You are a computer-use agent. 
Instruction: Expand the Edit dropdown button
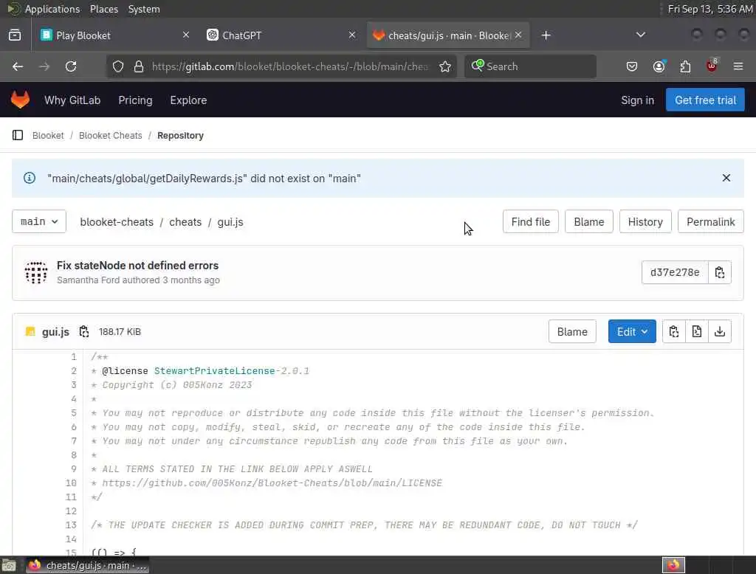pyautogui.click(x=632, y=331)
